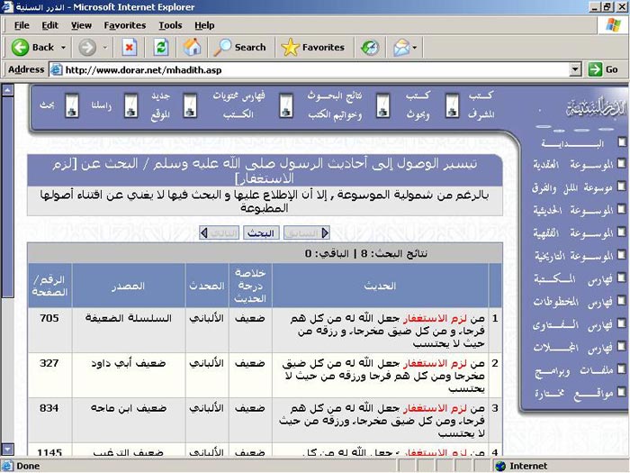Click in the address bar URL field
630x473 pixels.
point(306,69)
